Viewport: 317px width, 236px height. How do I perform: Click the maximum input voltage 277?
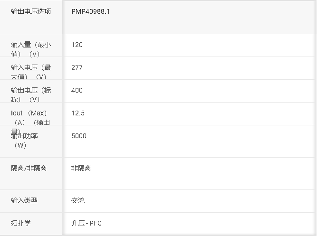tap(77, 67)
